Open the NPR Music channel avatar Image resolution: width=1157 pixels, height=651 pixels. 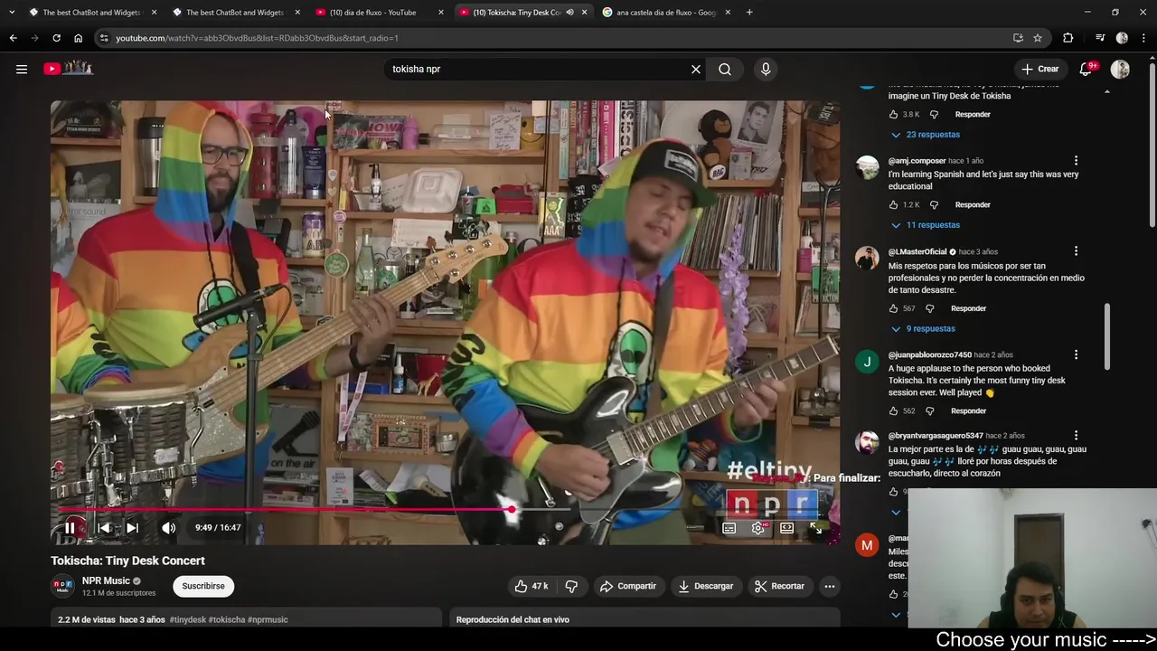[x=62, y=586]
